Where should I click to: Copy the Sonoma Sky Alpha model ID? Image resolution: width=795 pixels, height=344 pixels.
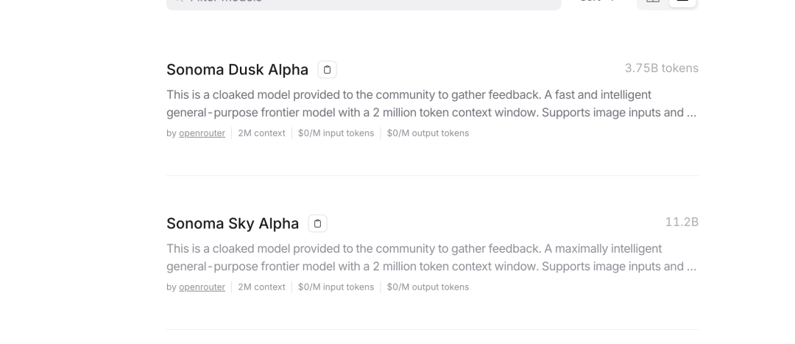pyautogui.click(x=317, y=223)
